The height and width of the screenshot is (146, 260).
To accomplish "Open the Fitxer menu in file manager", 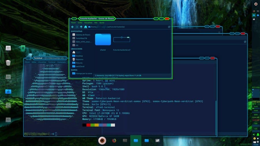I will pyautogui.click(x=73, y=22).
